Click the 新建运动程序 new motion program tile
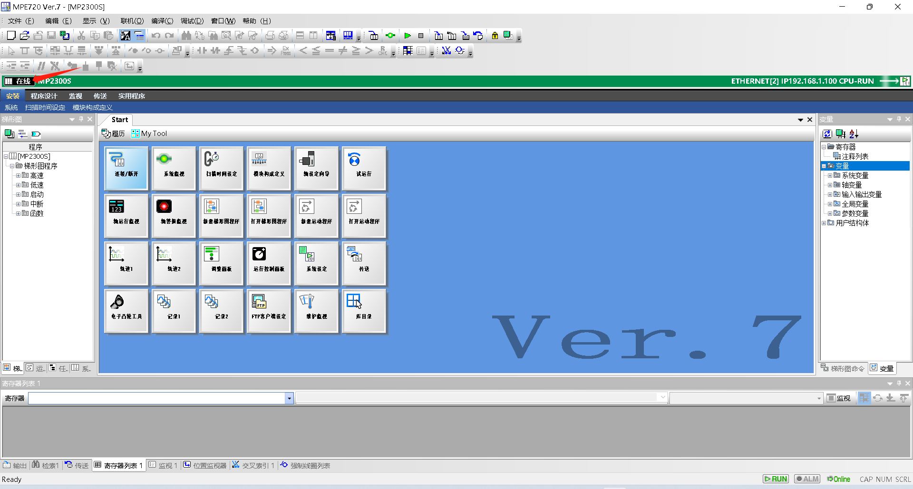Screen dimensions: 913x489 pyautogui.click(x=316, y=216)
